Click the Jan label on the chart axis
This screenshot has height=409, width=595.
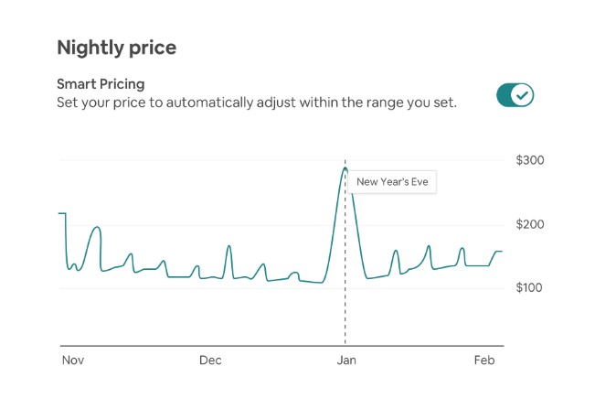tap(346, 360)
